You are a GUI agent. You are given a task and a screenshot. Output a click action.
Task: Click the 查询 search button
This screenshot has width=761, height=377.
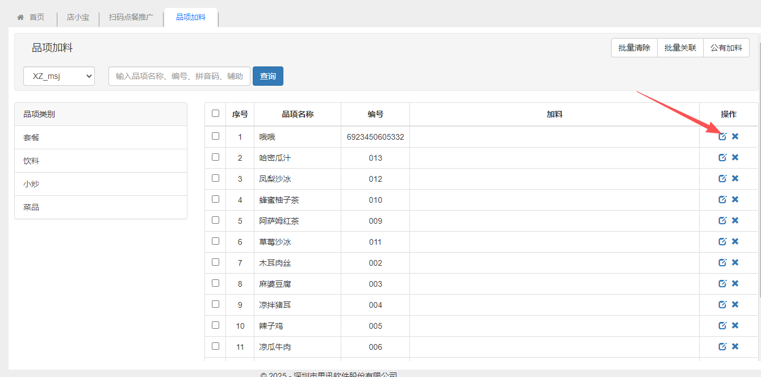(x=267, y=76)
